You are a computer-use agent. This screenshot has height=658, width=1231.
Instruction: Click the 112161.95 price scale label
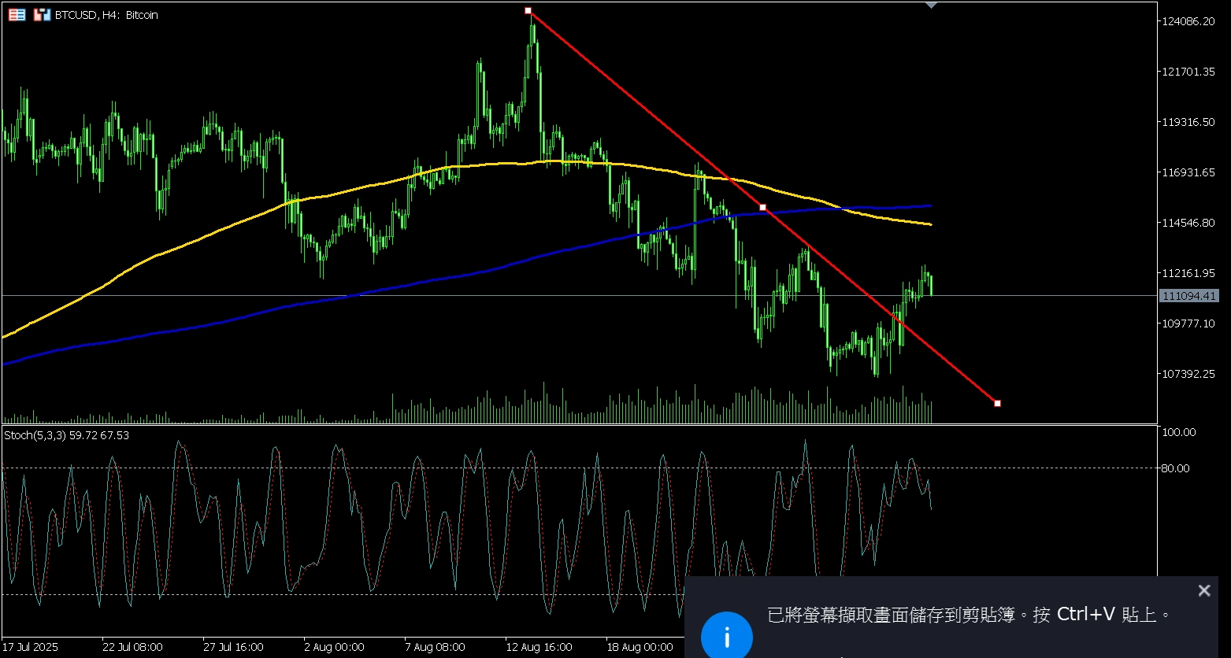click(1188, 273)
